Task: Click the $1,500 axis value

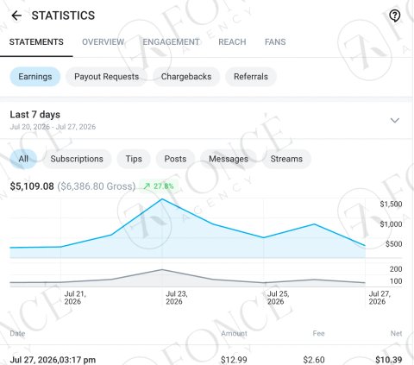Action: point(391,204)
